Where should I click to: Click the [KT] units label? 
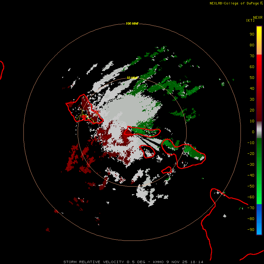[250, 20]
